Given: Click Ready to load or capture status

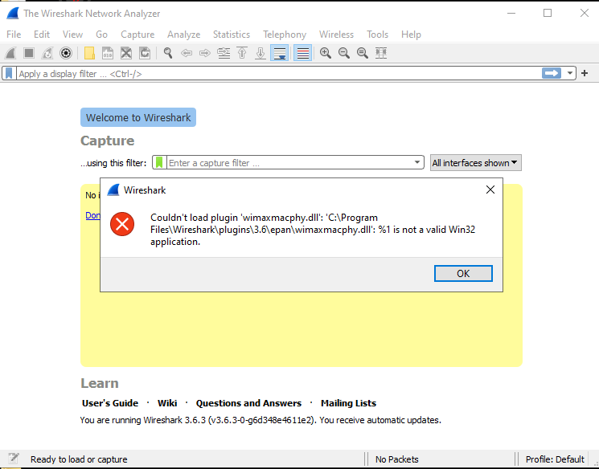Looking at the screenshot, I should point(79,459).
